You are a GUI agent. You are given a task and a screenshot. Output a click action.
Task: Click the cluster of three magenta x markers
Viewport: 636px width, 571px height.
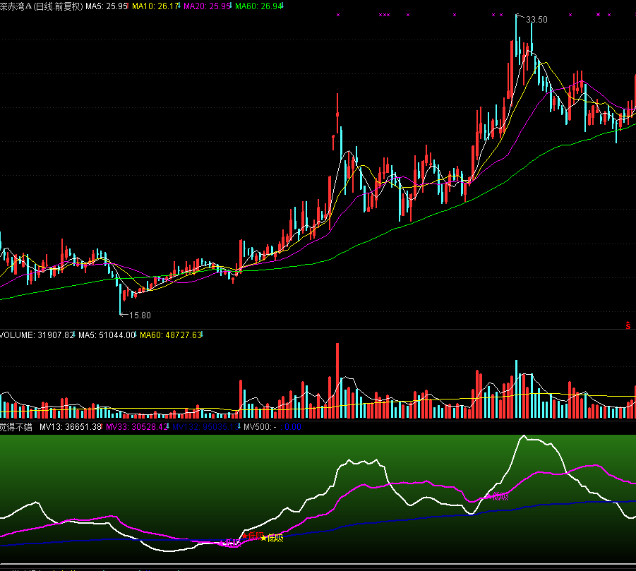384,15
